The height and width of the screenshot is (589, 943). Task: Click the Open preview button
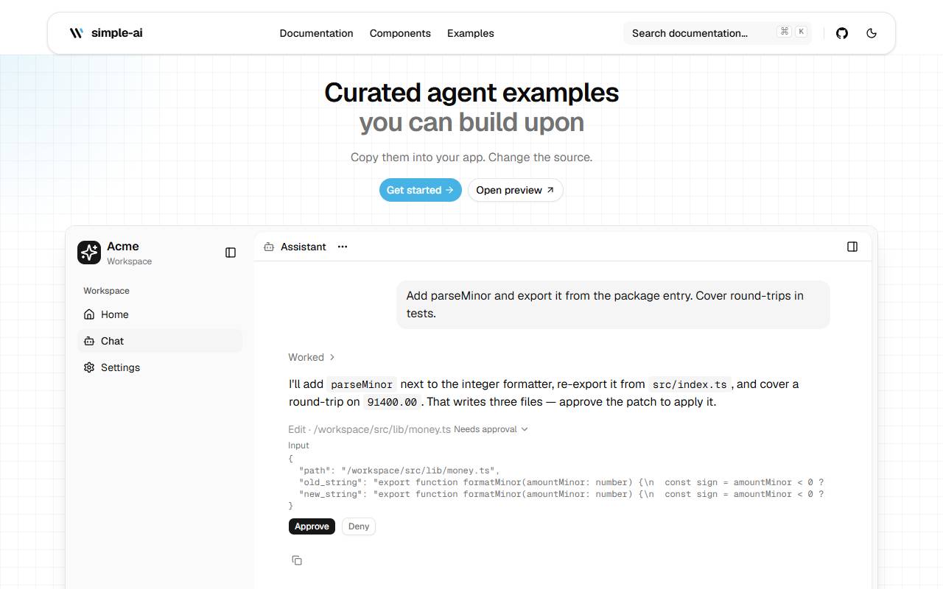516,190
